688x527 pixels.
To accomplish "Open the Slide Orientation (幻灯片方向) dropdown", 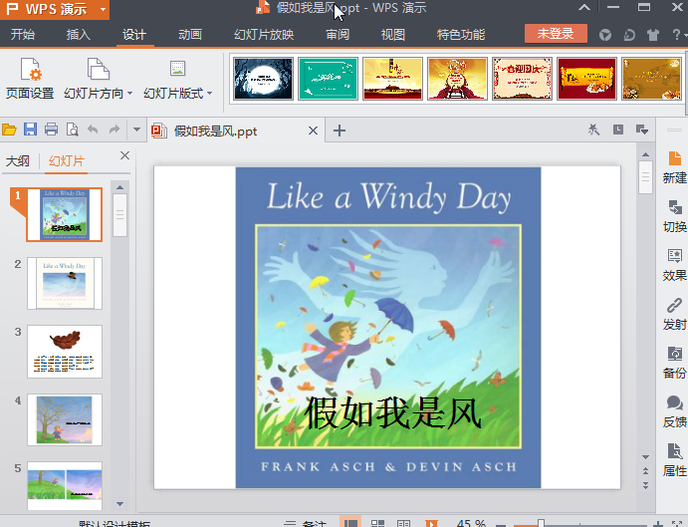I will tap(98, 78).
